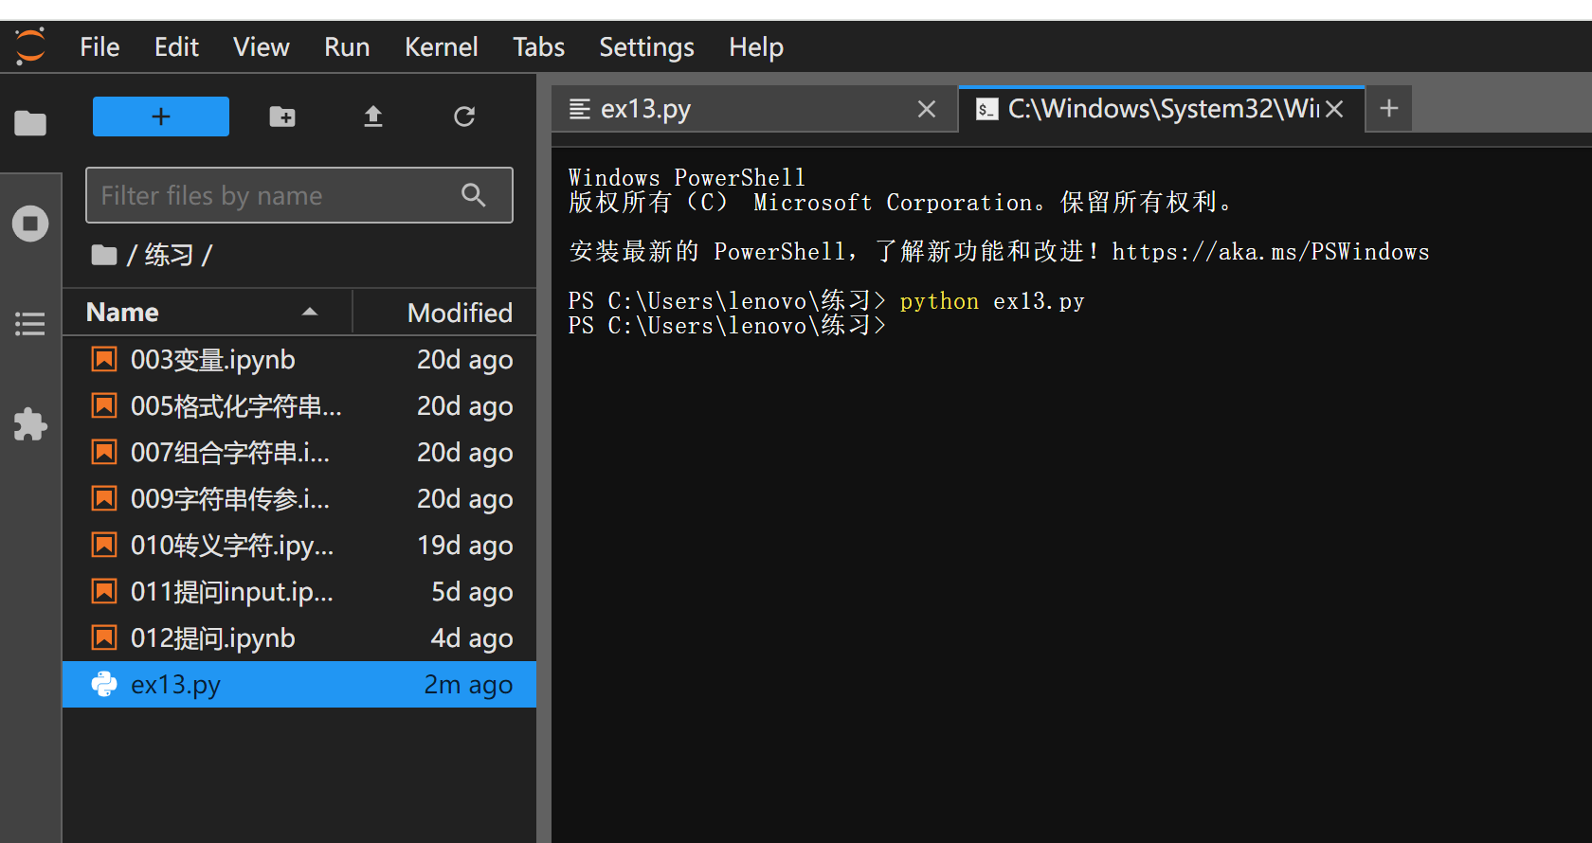Select 012提问.ipynb in file list
The width and height of the screenshot is (1592, 843).
[213, 638]
